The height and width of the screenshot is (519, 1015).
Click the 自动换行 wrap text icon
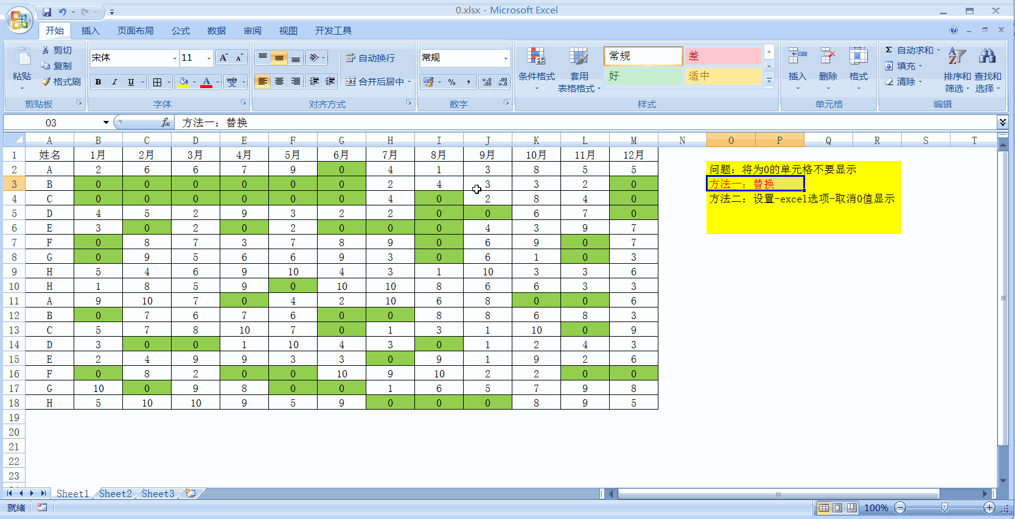(351, 58)
